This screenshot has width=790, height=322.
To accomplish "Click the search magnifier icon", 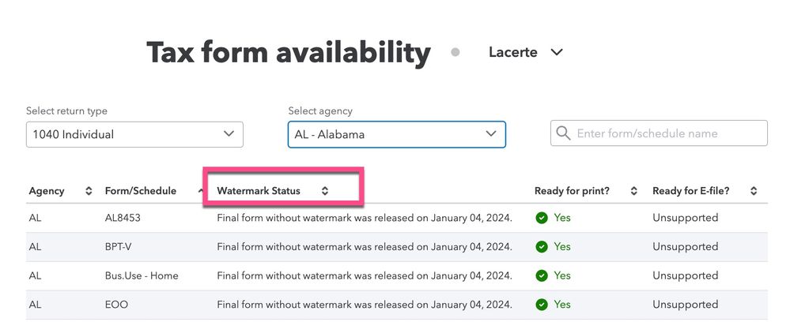I will [563, 133].
